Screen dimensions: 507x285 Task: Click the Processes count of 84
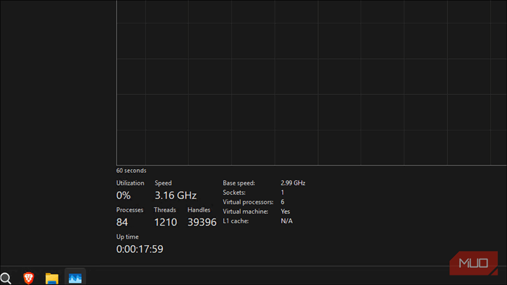coord(122,222)
